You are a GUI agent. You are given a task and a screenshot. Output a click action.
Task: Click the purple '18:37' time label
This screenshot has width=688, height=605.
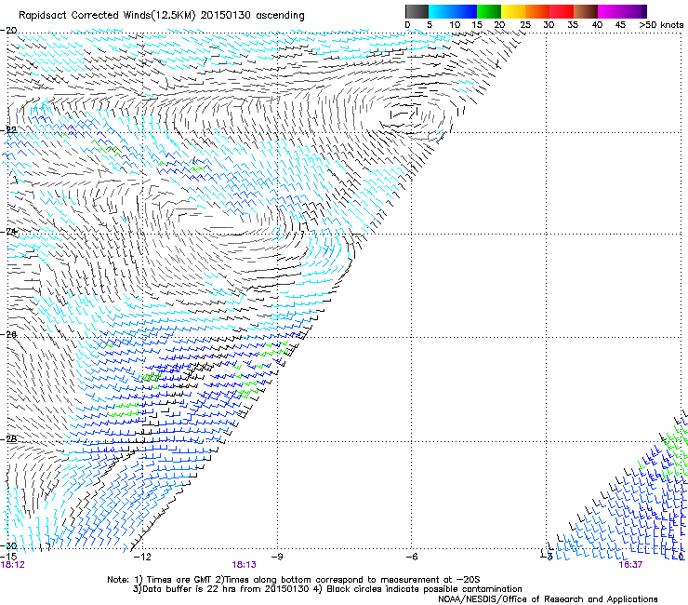tap(630, 565)
